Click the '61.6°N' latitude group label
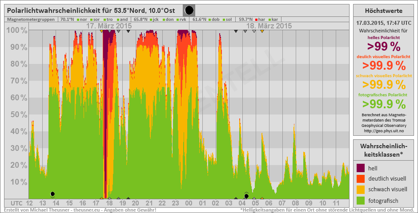This screenshot has height=213, width=418. (199, 20)
